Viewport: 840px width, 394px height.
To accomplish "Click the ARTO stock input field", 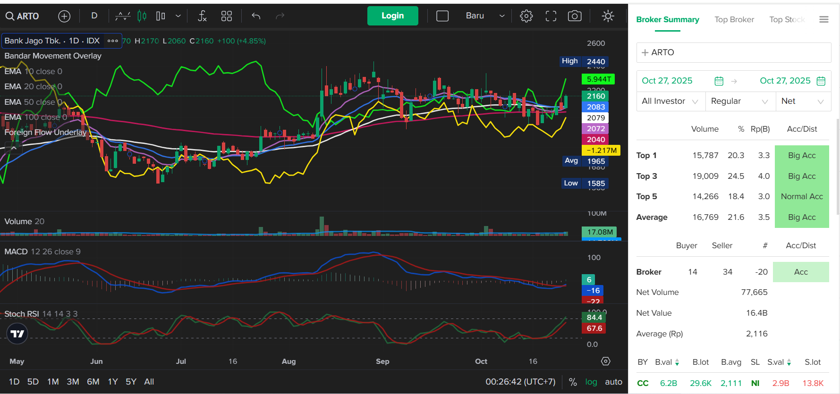I will point(733,53).
